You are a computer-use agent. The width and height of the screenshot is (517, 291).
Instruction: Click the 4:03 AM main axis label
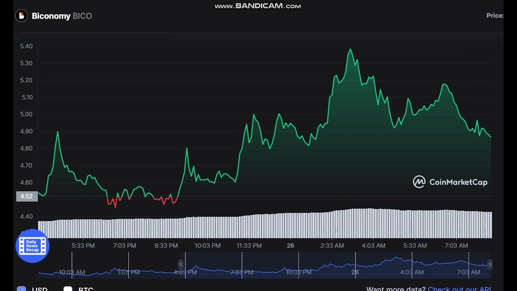(374, 245)
